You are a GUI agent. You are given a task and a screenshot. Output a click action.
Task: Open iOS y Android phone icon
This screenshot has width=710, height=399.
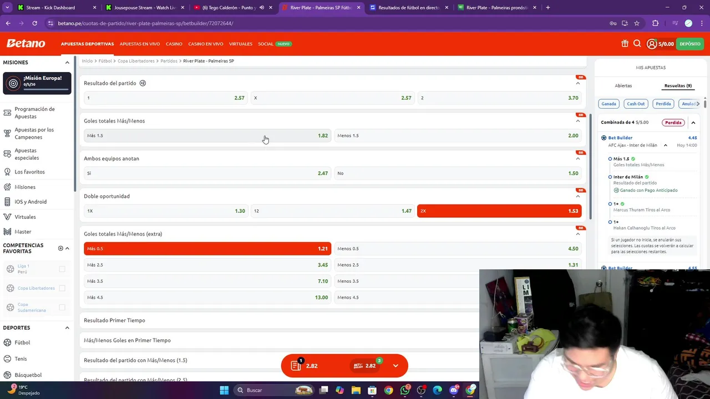tap(7, 202)
